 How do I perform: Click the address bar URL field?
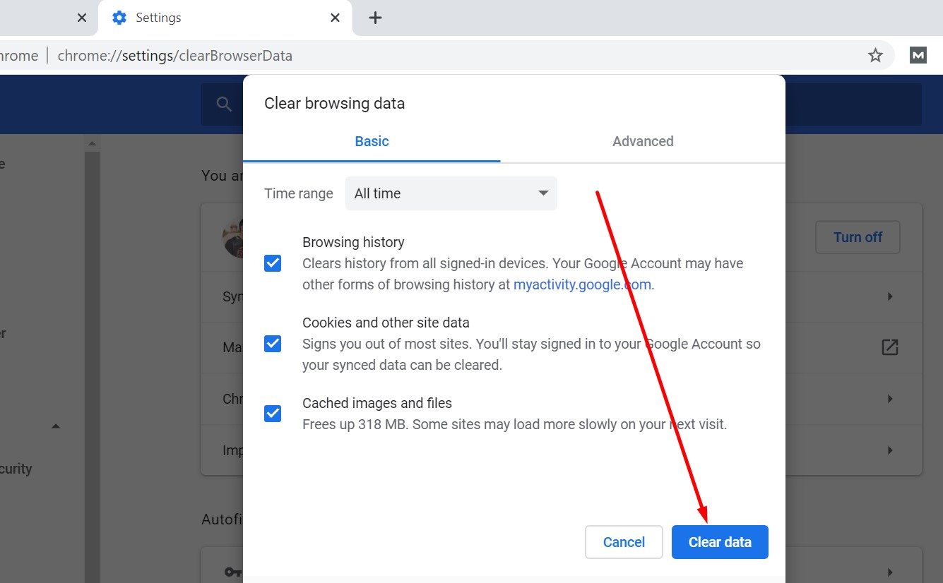[452, 55]
